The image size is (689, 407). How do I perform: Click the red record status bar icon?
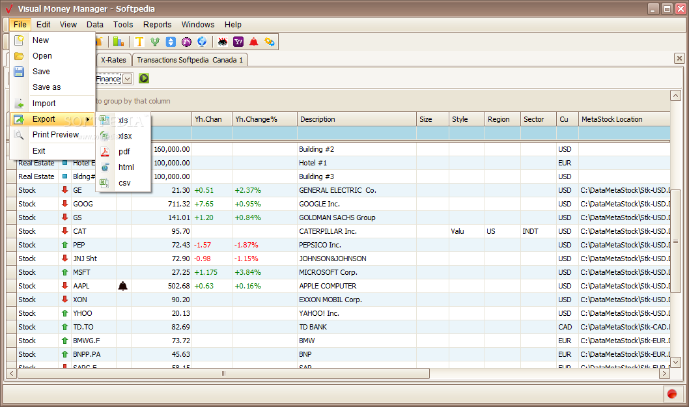[672, 394]
